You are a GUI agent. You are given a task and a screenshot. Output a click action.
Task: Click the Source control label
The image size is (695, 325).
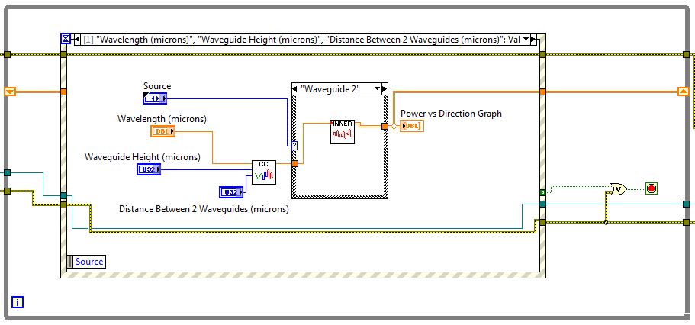(157, 86)
